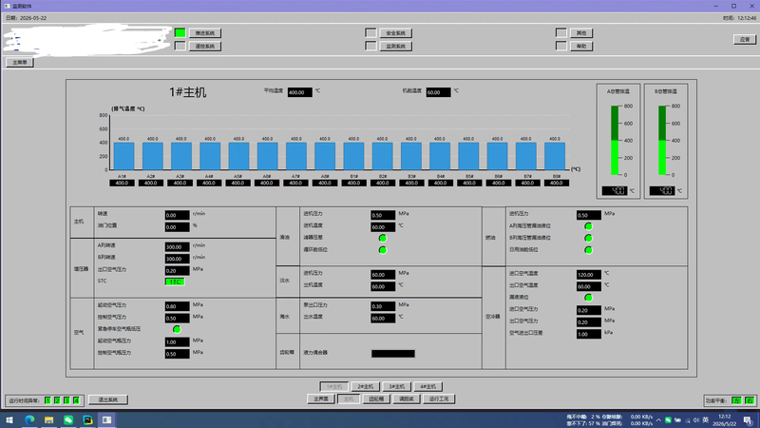Open the Windows Start menu
This screenshot has width=760, height=428.
pyautogui.click(x=9, y=419)
